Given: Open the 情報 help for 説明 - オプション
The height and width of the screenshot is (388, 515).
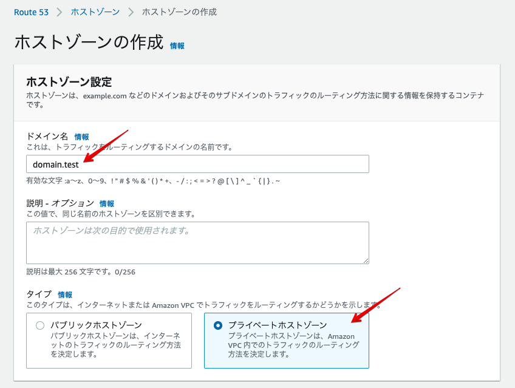Looking at the screenshot, I should [x=107, y=203].
